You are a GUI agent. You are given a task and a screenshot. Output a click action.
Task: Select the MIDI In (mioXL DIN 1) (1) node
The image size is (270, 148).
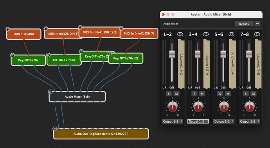click(100, 32)
